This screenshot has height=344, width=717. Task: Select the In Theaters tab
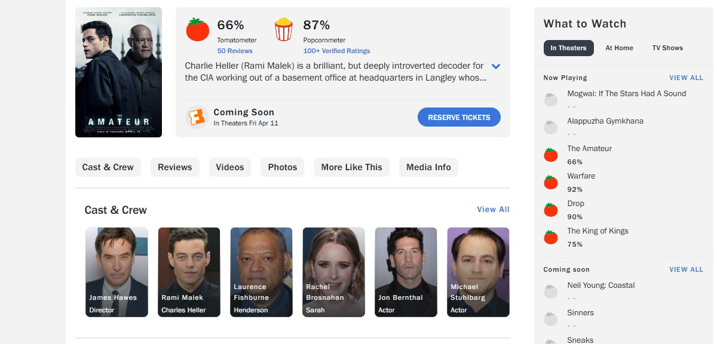pos(568,48)
